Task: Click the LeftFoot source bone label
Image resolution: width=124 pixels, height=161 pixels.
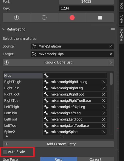Action: point(11,119)
